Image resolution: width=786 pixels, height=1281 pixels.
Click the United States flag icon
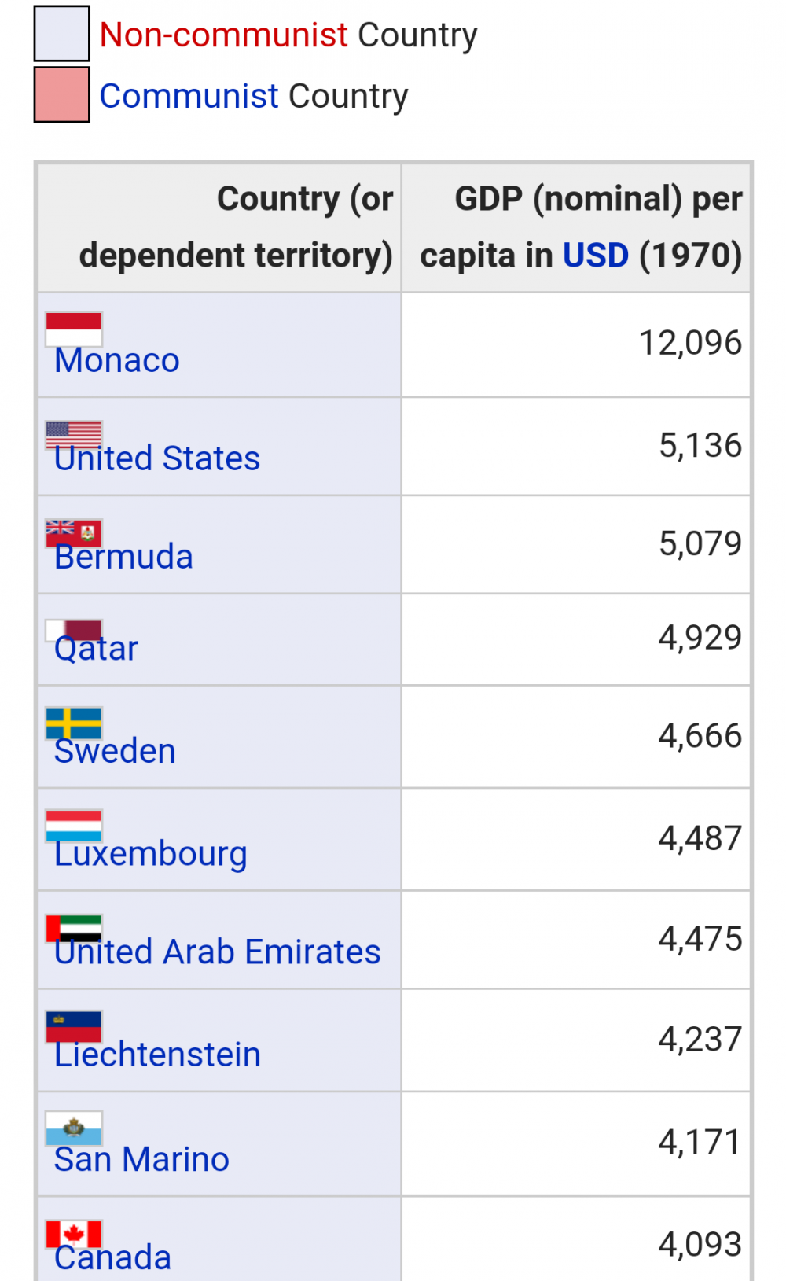coord(74,433)
